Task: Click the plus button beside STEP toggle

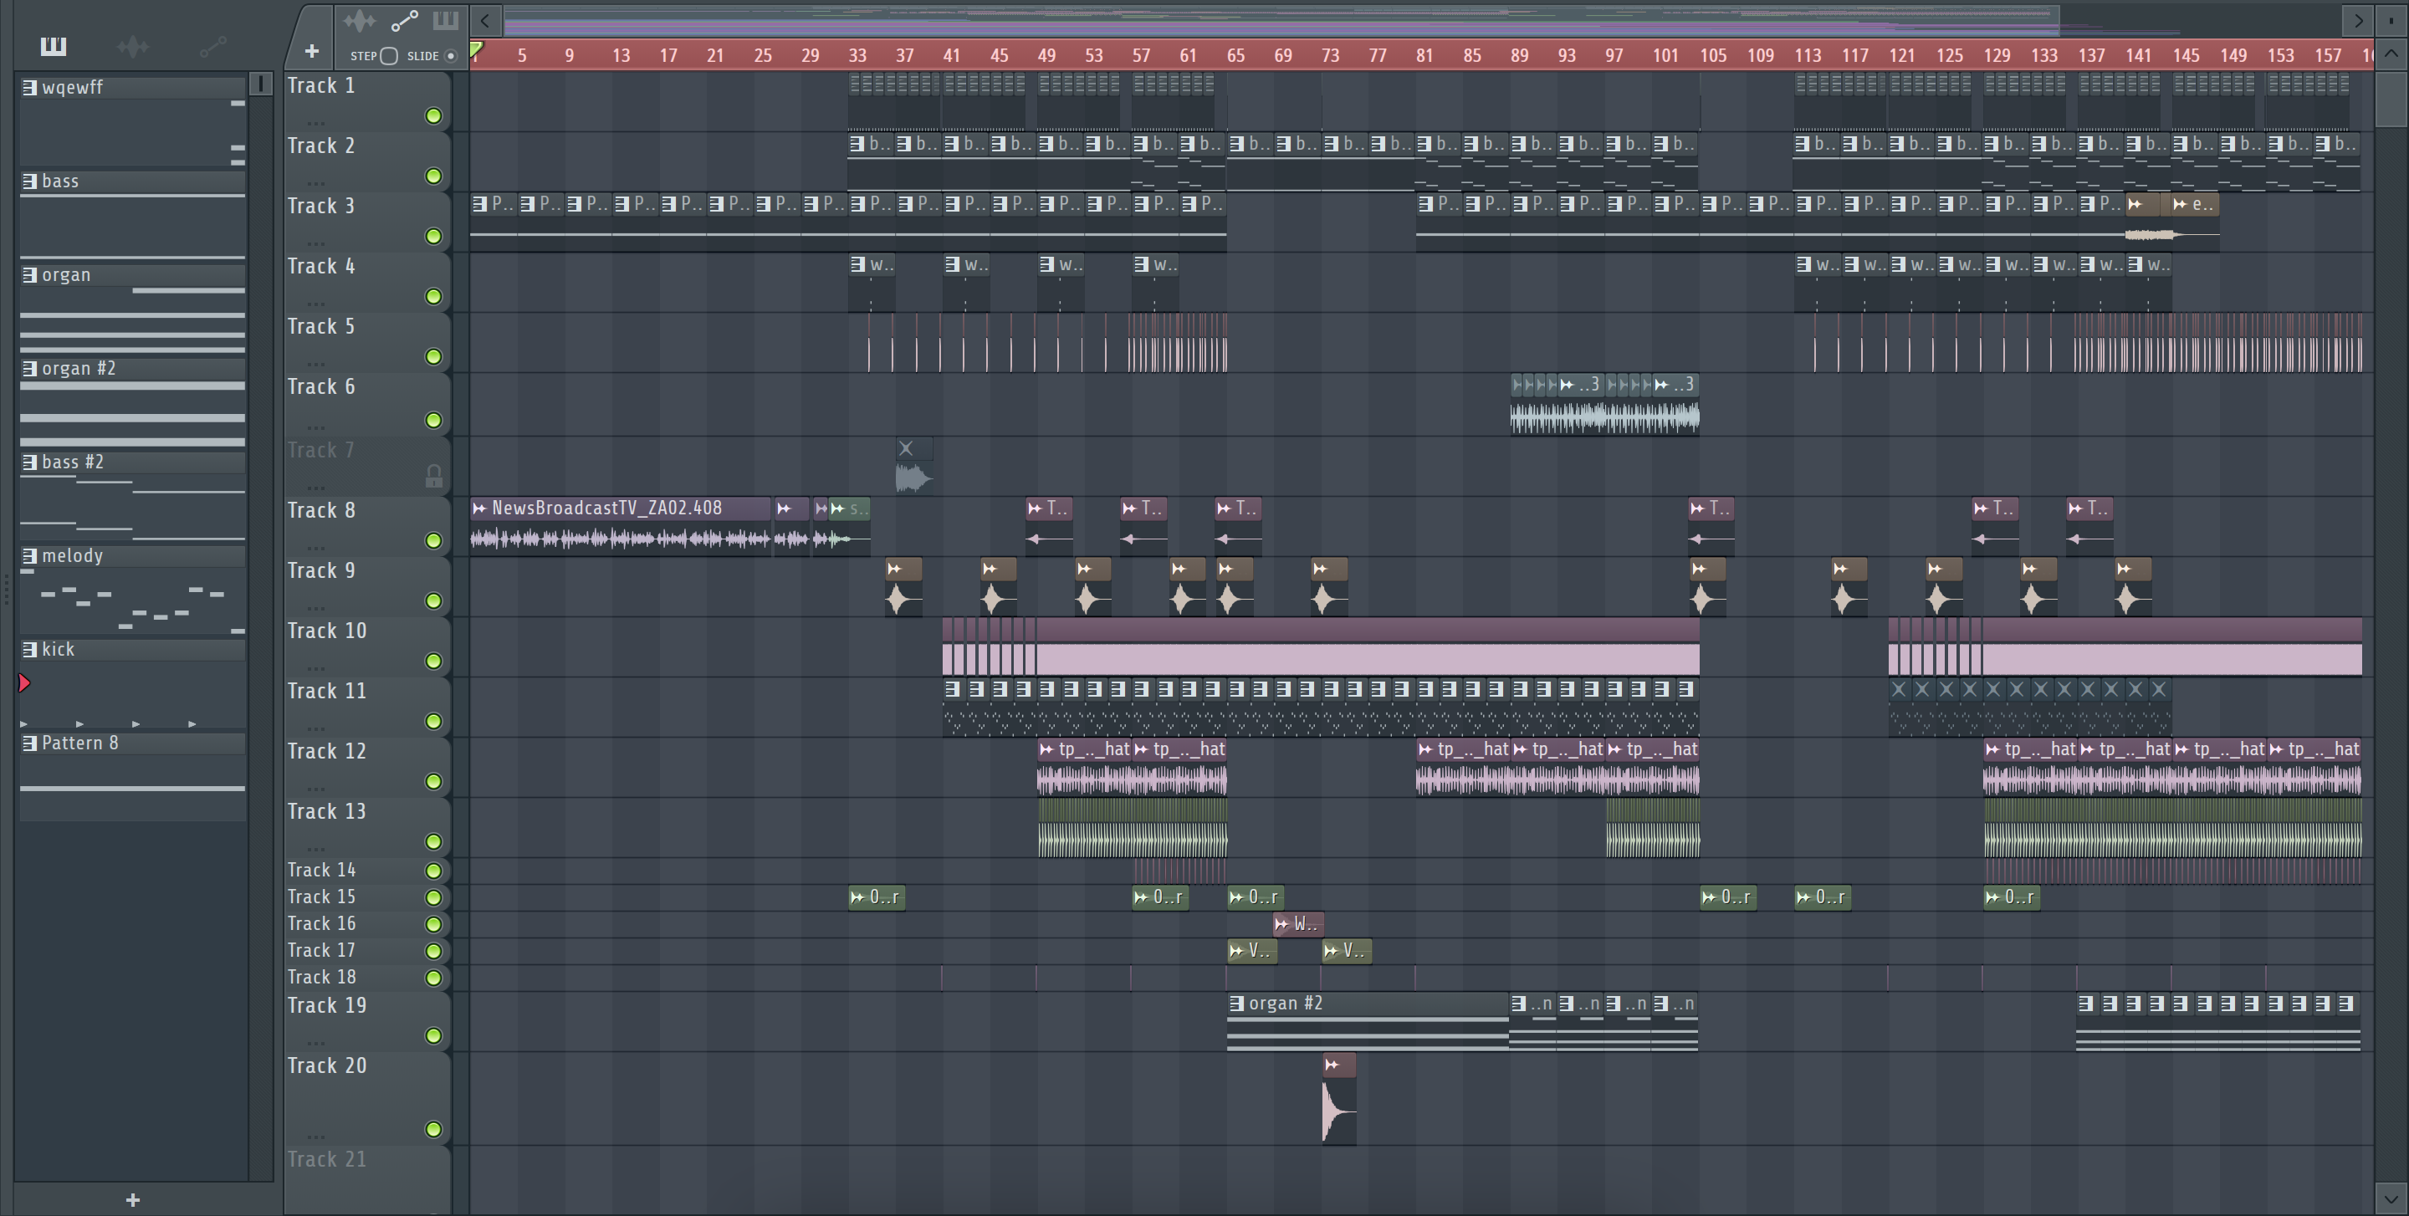Action: 311,51
